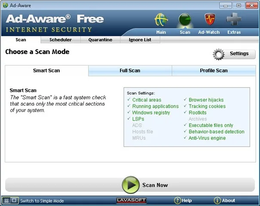Select the Smart Scan mode tab
Image resolution: width=260 pixels, height=206 pixels.
coord(46,70)
